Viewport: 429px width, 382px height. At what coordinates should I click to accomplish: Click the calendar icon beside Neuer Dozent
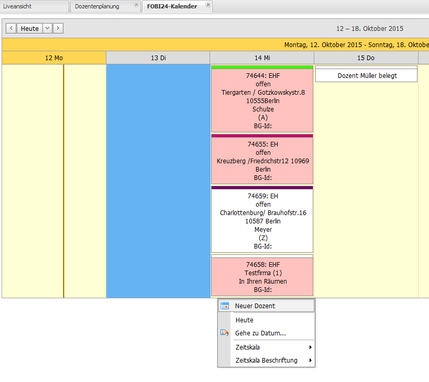(x=225, y=306)
